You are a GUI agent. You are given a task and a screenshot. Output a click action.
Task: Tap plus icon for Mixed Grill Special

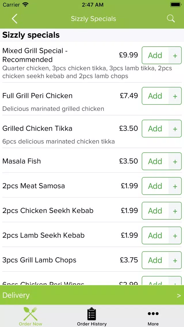[175, 56]
